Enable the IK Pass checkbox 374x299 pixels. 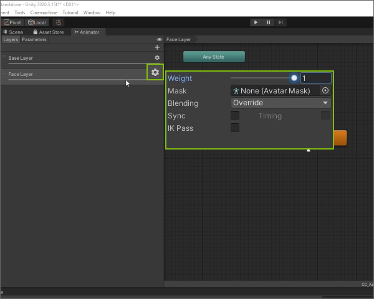click(235, 128)
